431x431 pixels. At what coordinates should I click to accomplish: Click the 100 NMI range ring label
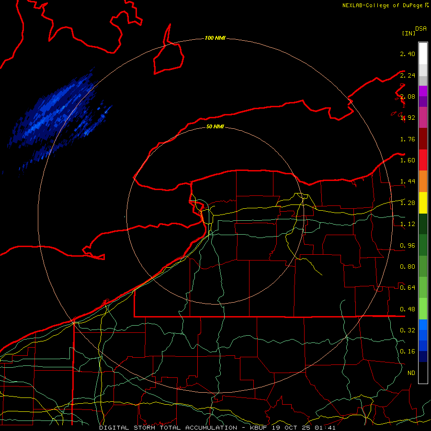click(x=215, y=38)
